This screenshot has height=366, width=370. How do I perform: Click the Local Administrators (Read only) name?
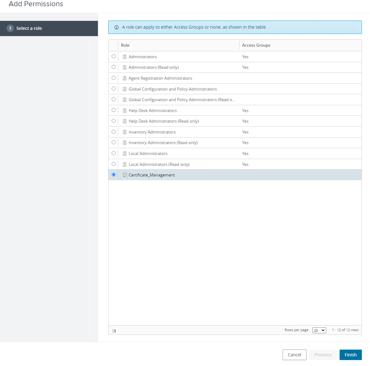159,164
